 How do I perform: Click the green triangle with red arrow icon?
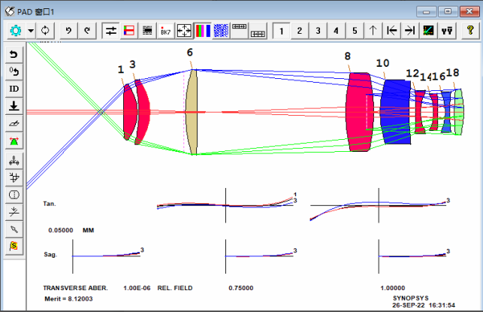[14, 141]
